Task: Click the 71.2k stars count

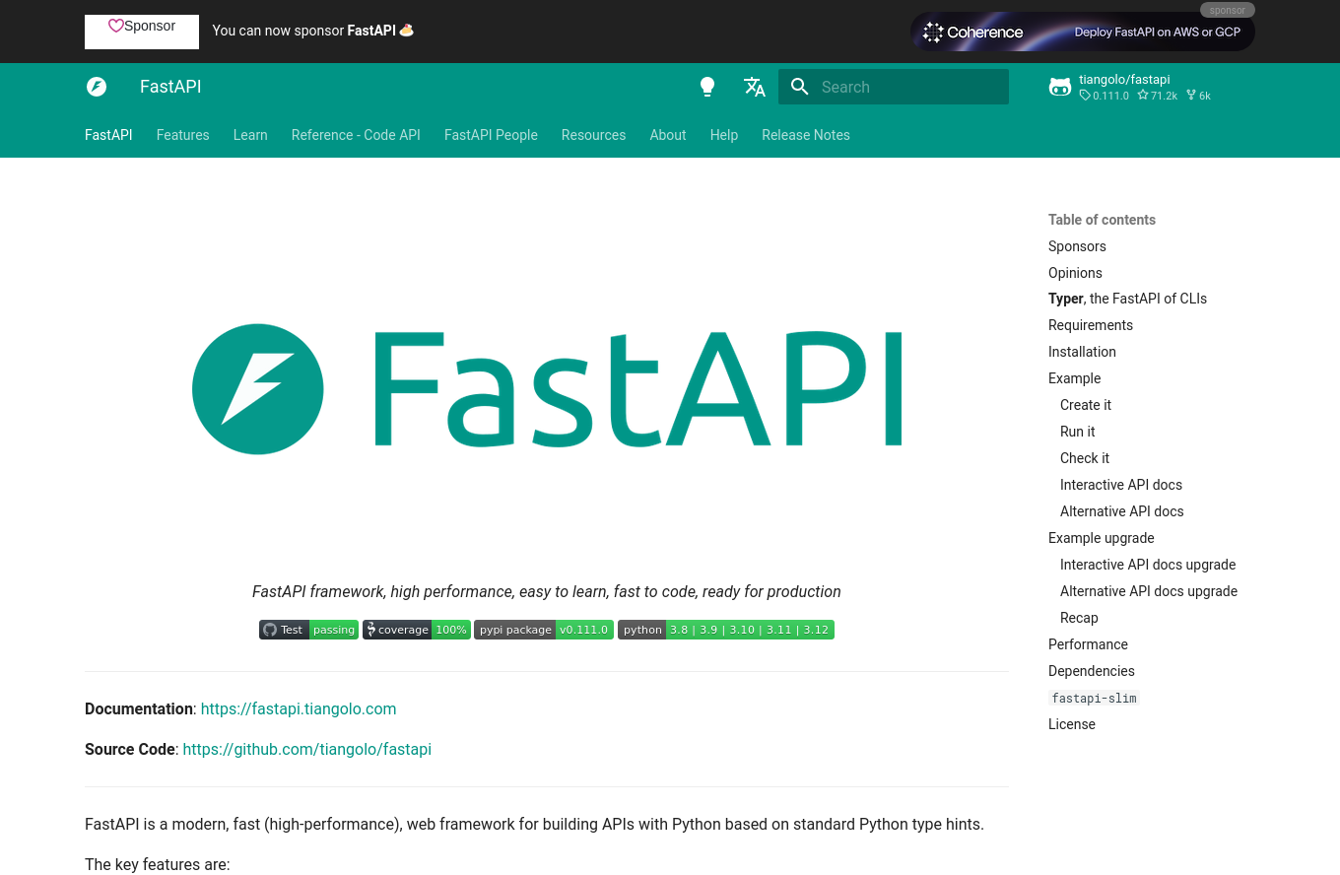Action: 1158,96
